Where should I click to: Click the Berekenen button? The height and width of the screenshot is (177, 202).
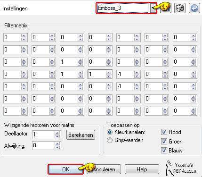pos(81,135)
